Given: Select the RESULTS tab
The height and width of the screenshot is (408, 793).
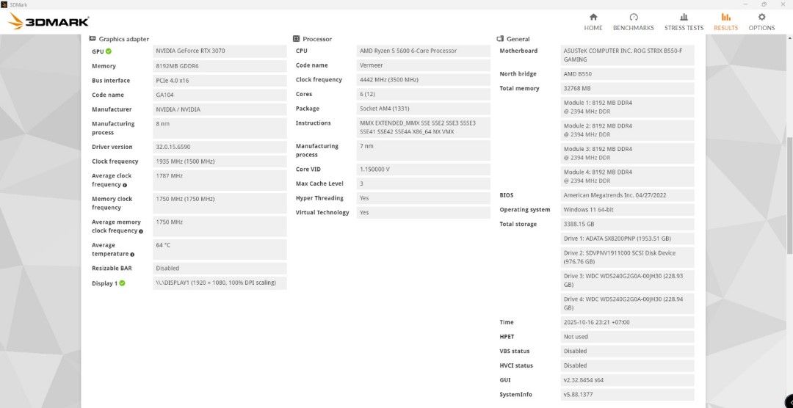Looking at the screenshot, I should [725, 21].
